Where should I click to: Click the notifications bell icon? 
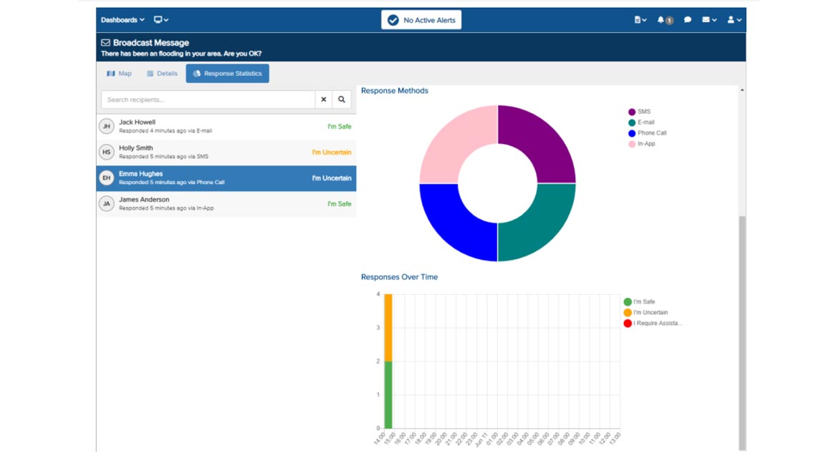[x=662, y=20]
